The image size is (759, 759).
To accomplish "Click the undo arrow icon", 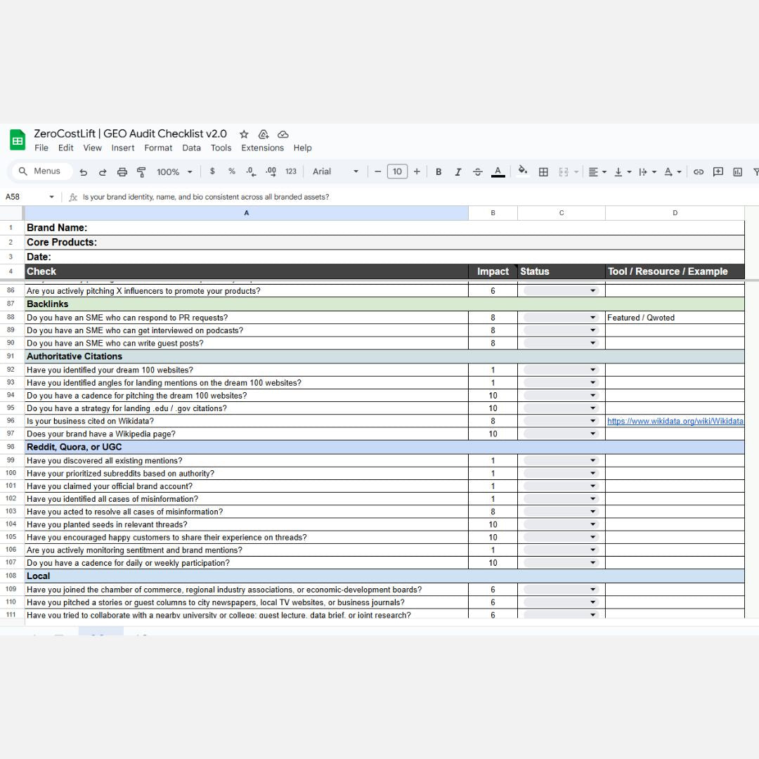I will pyautogui.click(x=84, y=172).
